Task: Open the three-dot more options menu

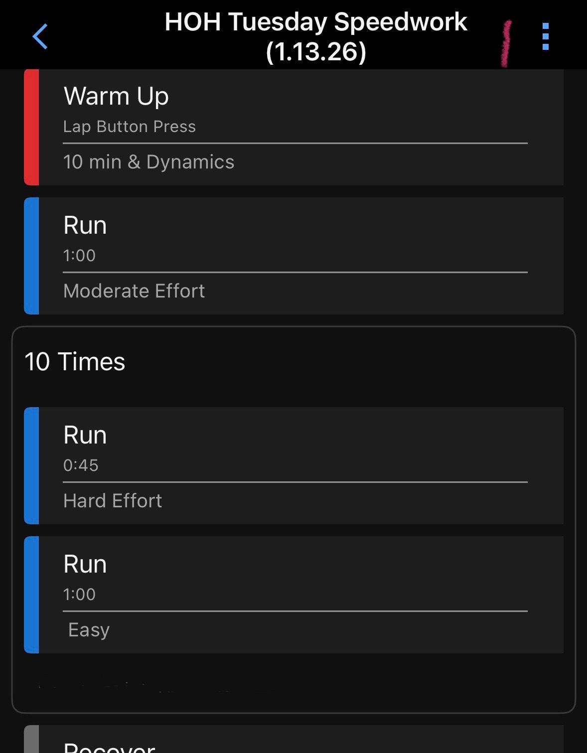Action: pyautogui.click(x=545, y=36)
